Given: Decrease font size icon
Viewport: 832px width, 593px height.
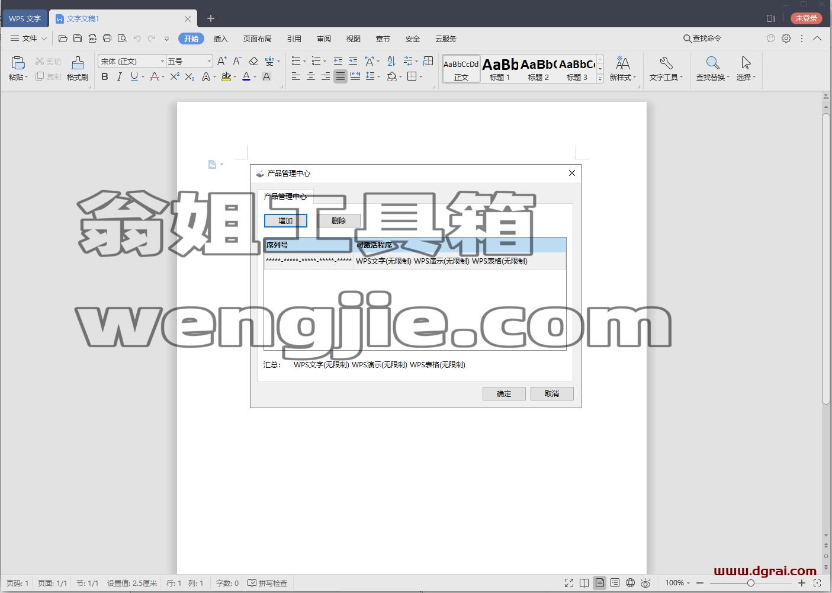Looking at the screenshot, I should pos(237,61).
